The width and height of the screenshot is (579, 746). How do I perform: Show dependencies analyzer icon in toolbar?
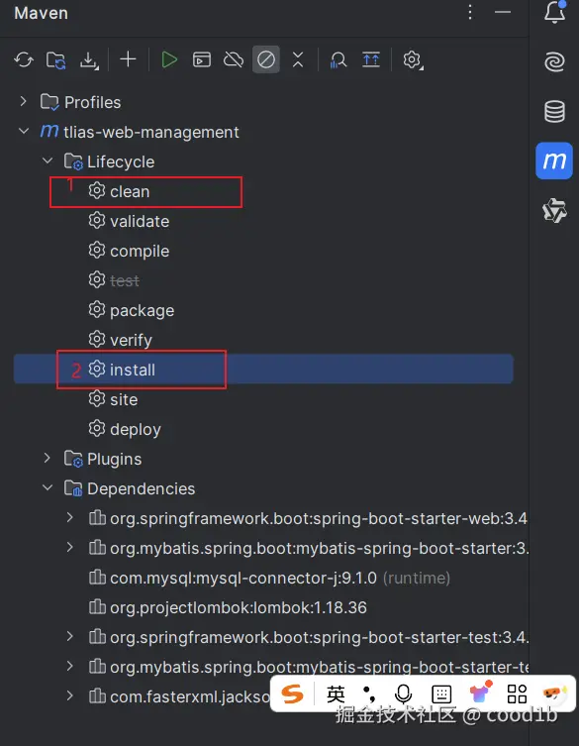tap(338, 60)
